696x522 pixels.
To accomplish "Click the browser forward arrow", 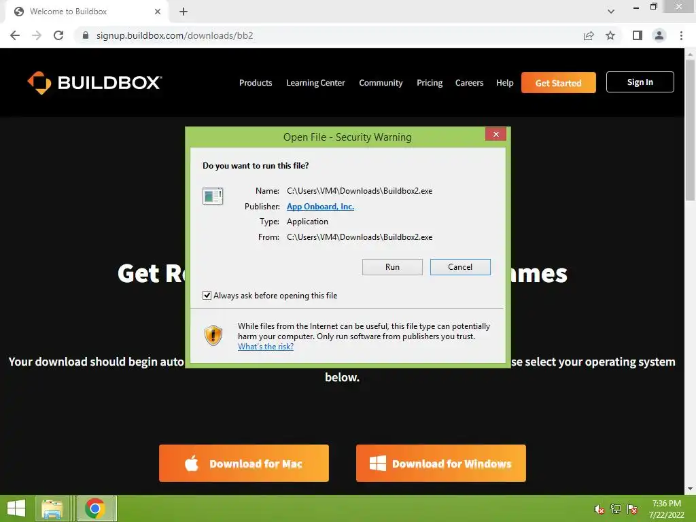I will tap(37, 35).
